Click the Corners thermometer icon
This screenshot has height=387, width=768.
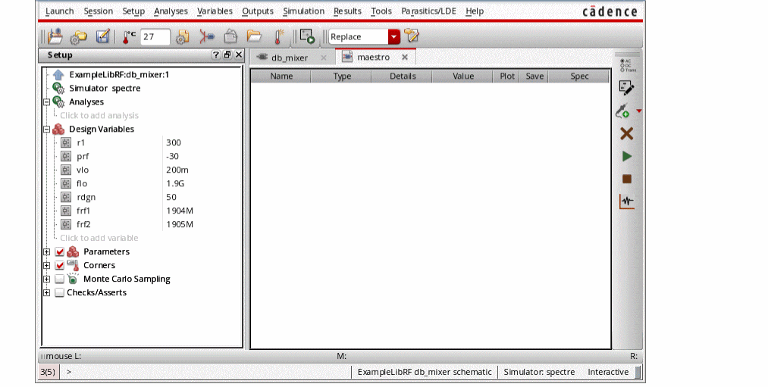tap(73, 265)
